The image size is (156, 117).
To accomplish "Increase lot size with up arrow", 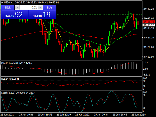I will pyautogui.click(x=40, y=7).
